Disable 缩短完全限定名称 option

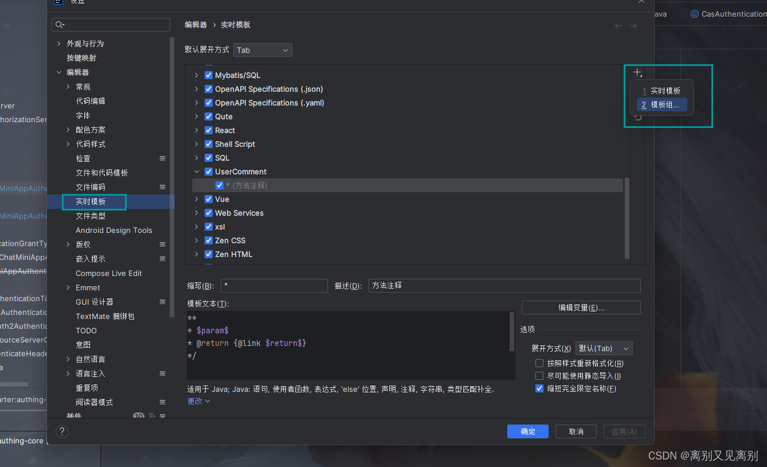[x=539, y=388]
